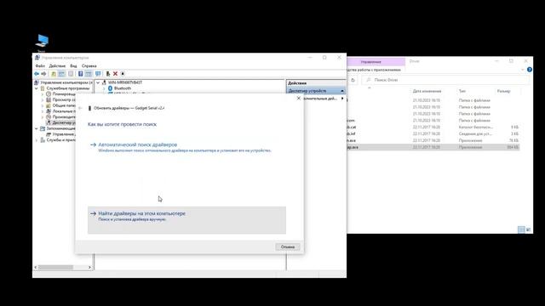
Task: Click the console tree horizontal scrollbar thumb
Action: tap(55, 268)
